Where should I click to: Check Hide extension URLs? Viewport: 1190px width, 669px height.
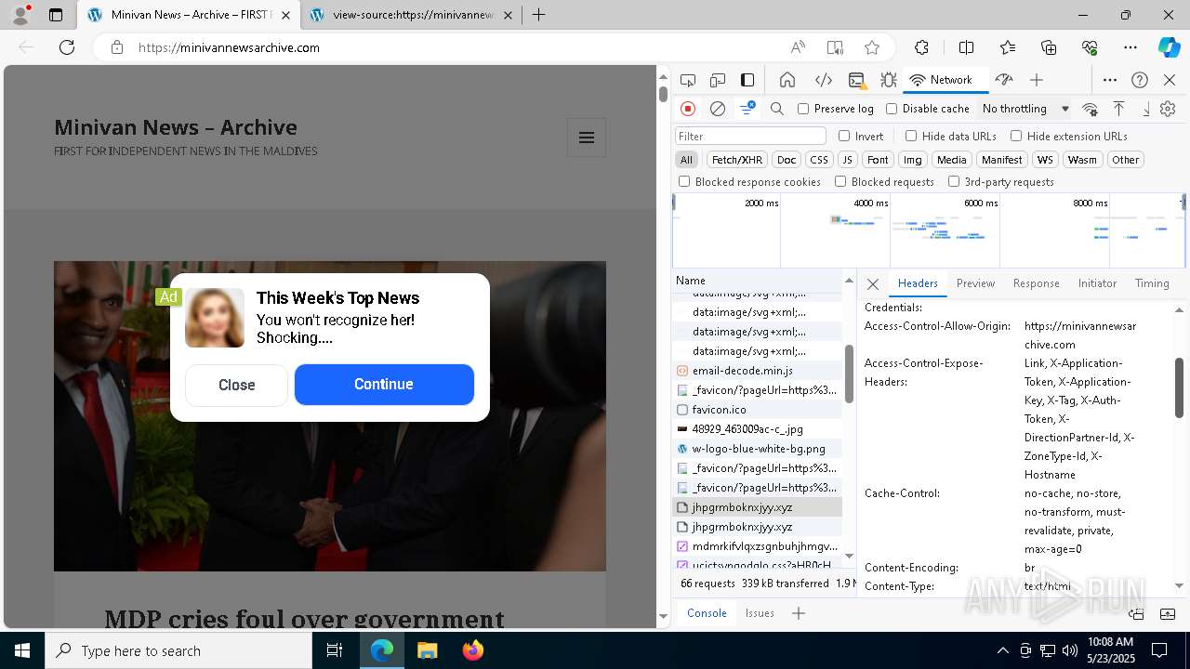(x=1016, y=136)
